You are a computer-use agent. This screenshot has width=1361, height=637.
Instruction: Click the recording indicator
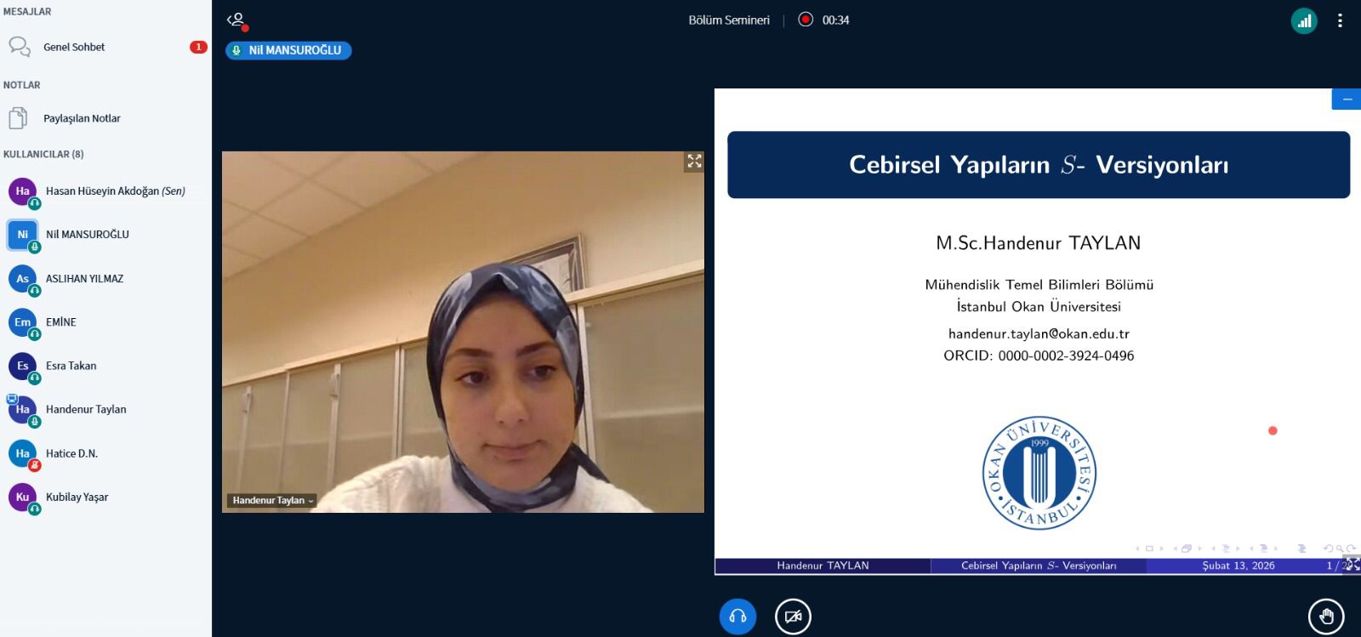click(806, 20)
